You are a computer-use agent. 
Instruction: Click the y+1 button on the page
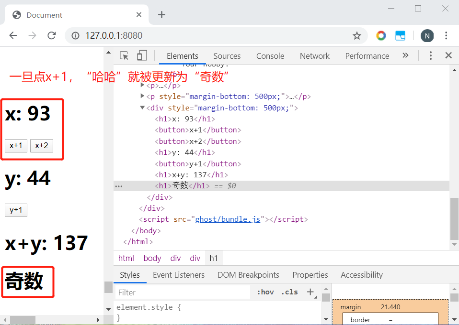(16, 210)
